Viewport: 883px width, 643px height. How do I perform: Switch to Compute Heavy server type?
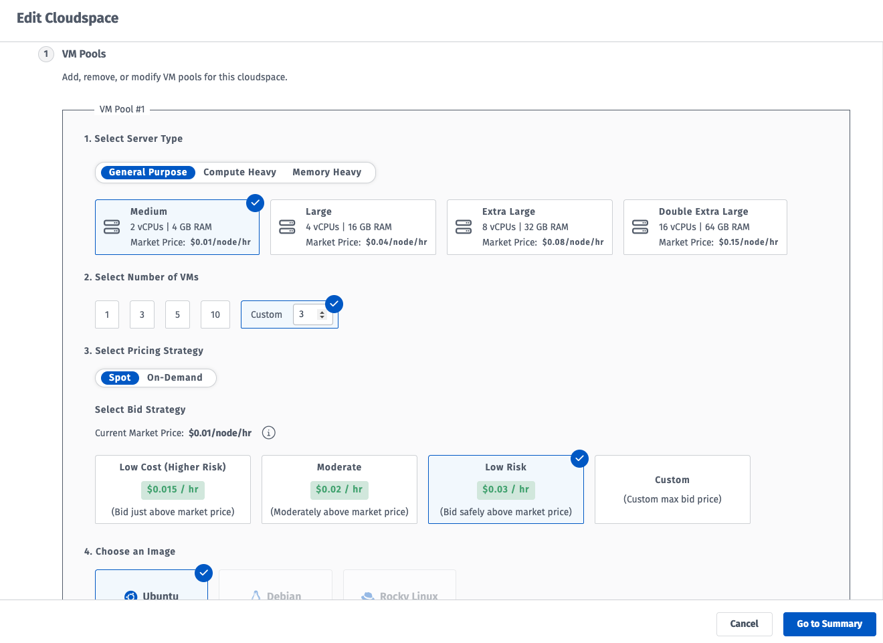coord(239,173)
